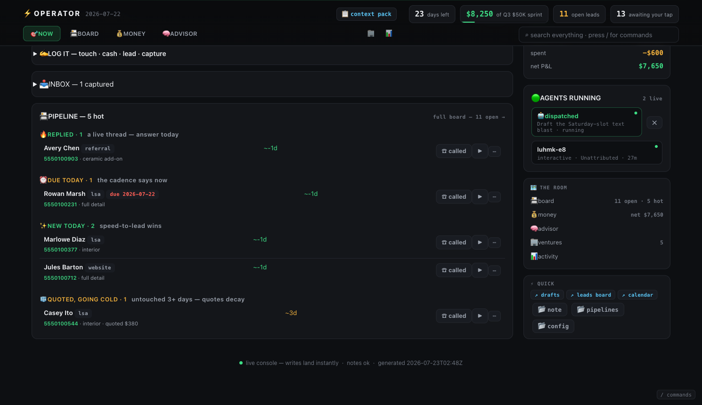Screen dimensions: 702x405
Task: Open more options for Jules Barton
Action: (x=494, y=271)
